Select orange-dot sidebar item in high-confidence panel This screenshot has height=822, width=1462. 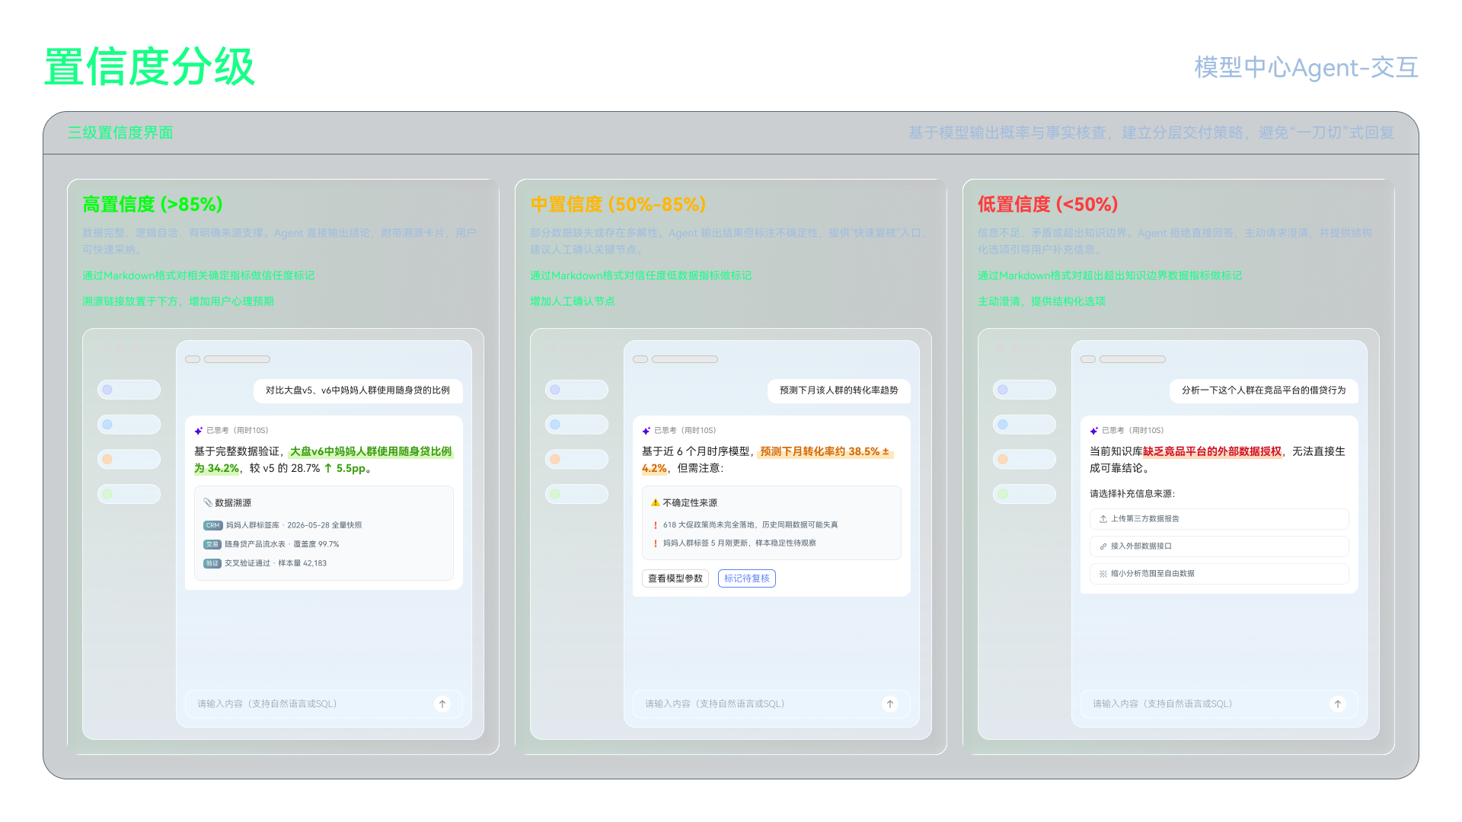129,459
